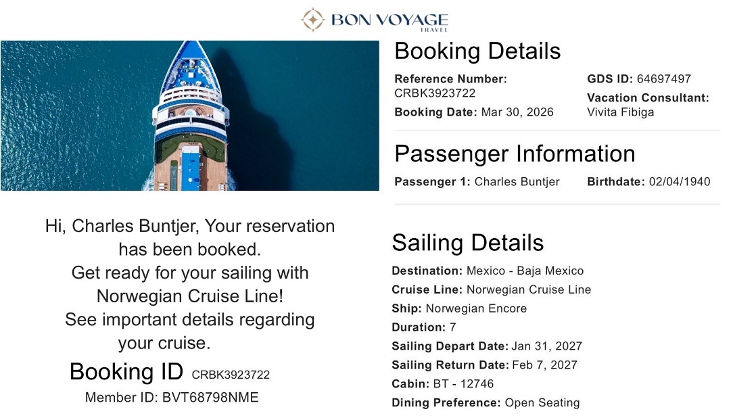Click the birthdate value 02/04/1940
733x420 pixels.
coord(678,181)
